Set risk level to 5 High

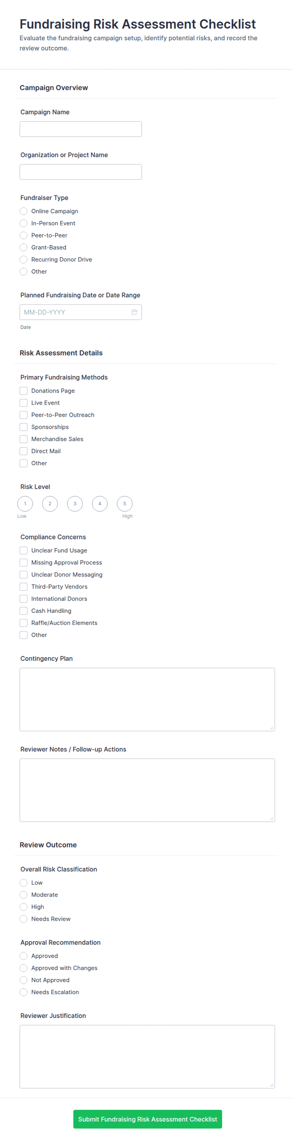[125, 504]
